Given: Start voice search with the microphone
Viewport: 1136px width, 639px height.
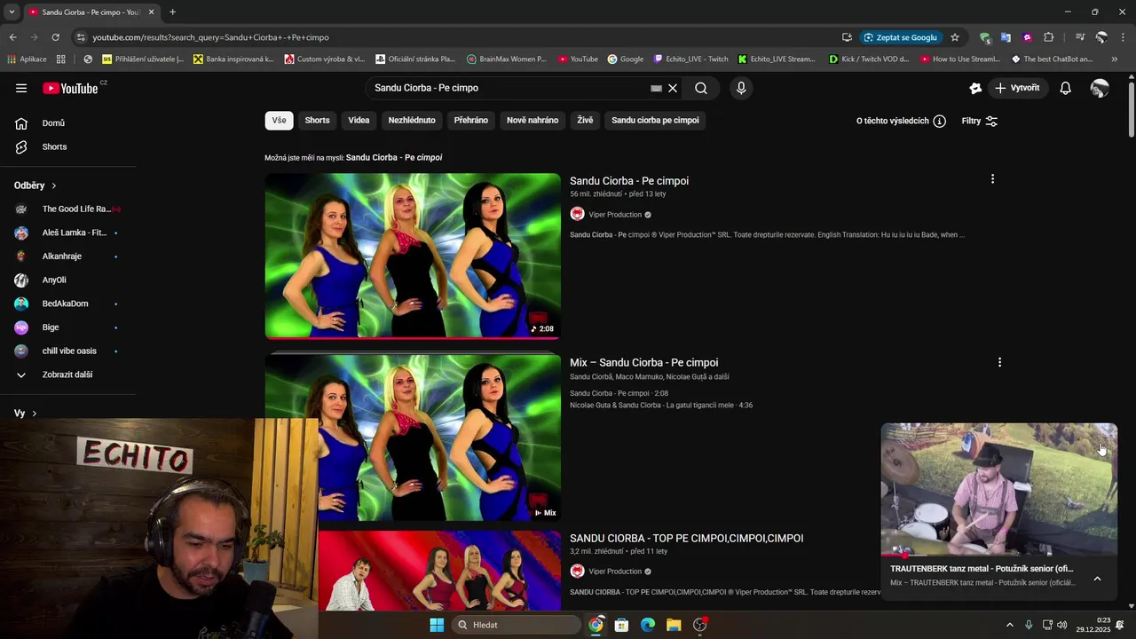Looking at the screenshot, I should tap(741, 88).
